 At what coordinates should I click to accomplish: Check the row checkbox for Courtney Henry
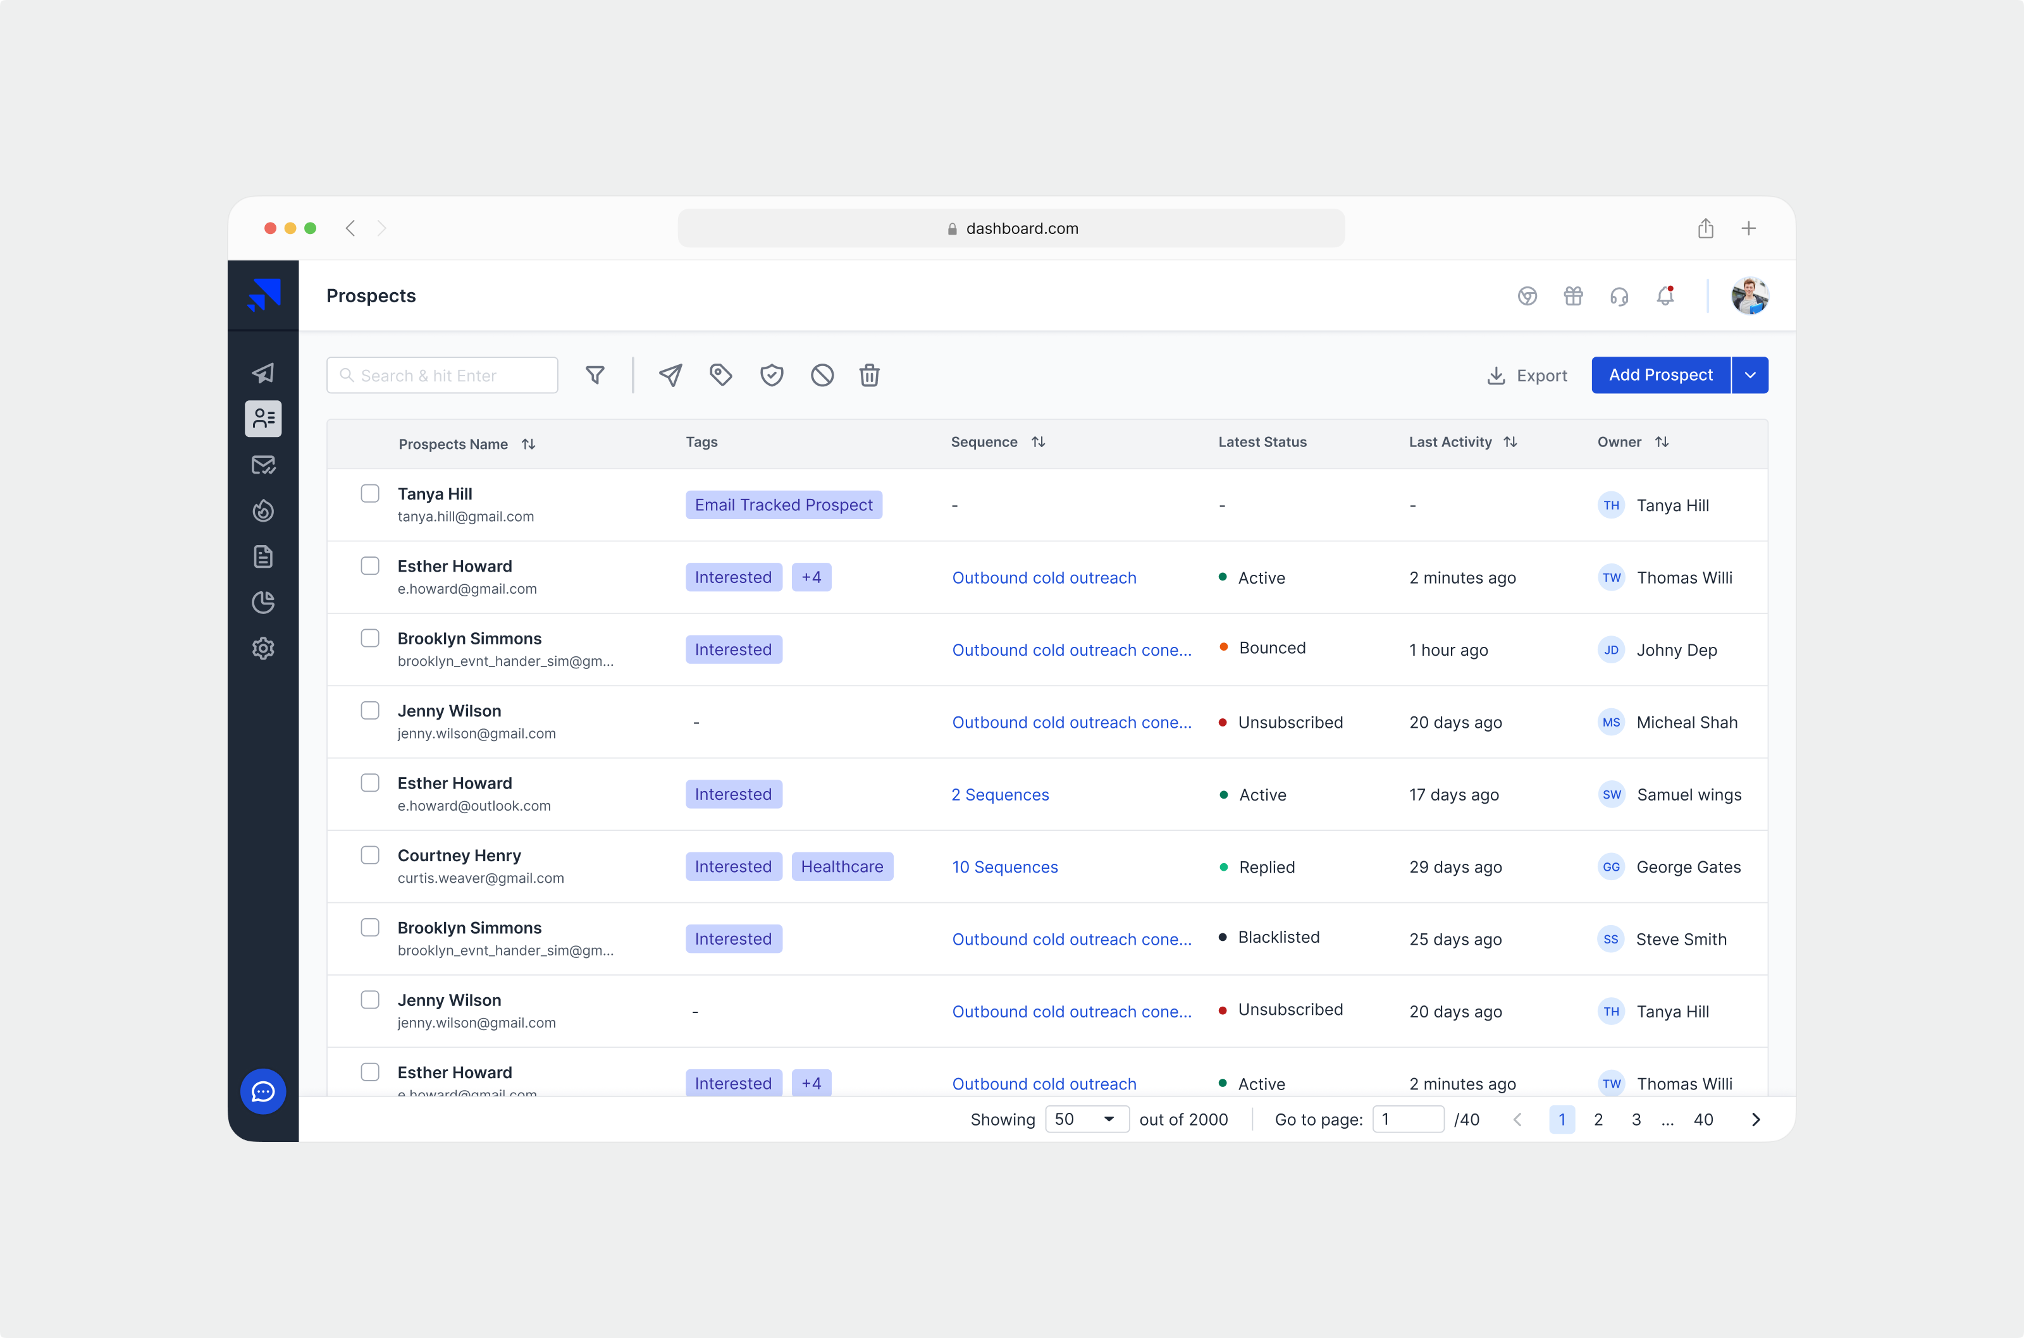(x=370, y=855)
